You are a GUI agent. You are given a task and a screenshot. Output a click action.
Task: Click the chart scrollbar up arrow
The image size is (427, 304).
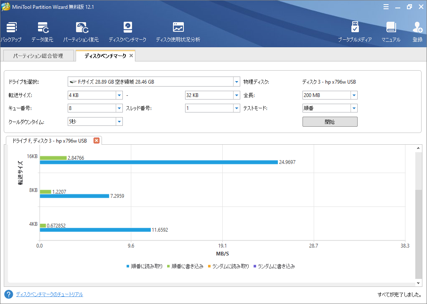pyautogui.click(x=418, y=148)
